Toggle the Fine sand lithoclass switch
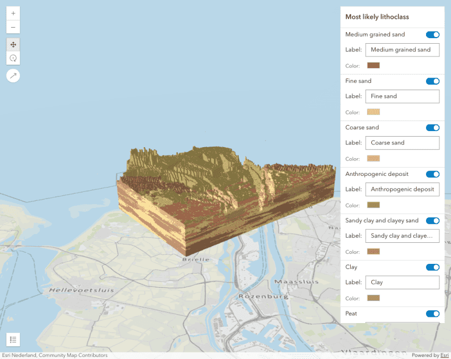Screen dimensions: 451x359 coord(432,81)
